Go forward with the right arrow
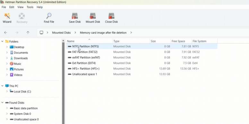Image resolution: width=249 pixels, height=124 pixels. [x=17, y=33]
